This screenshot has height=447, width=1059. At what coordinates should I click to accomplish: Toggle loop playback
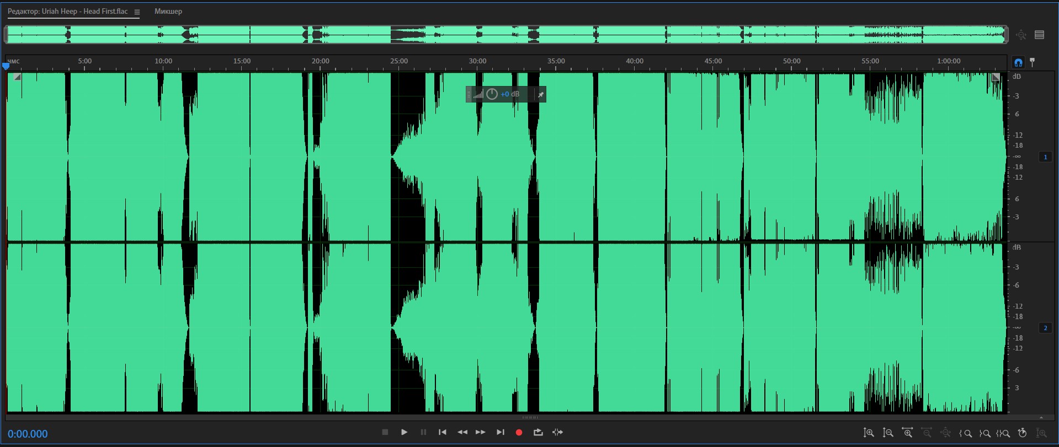(538, 432)
